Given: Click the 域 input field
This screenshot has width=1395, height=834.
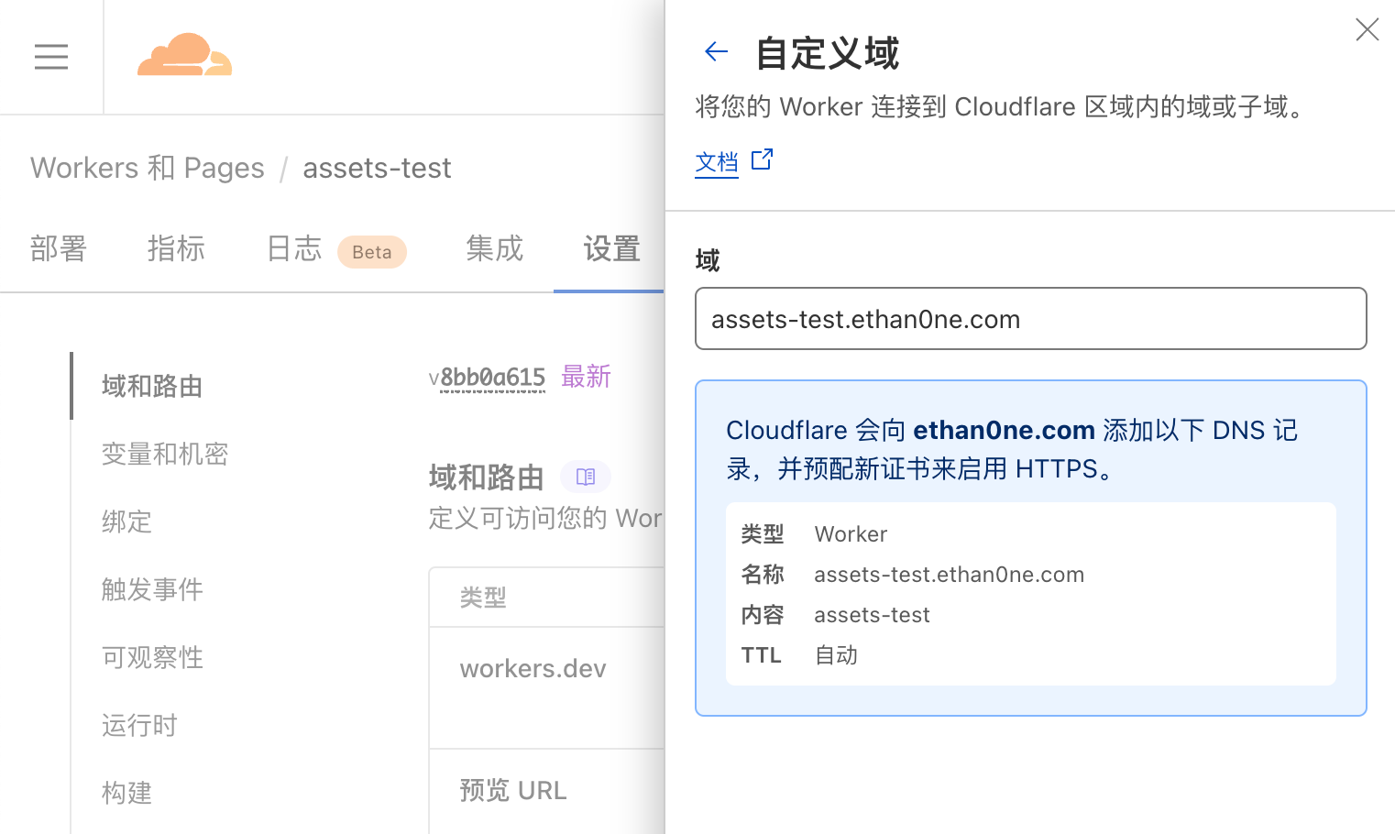Looking at the screenshot, I should (1030, 319).
